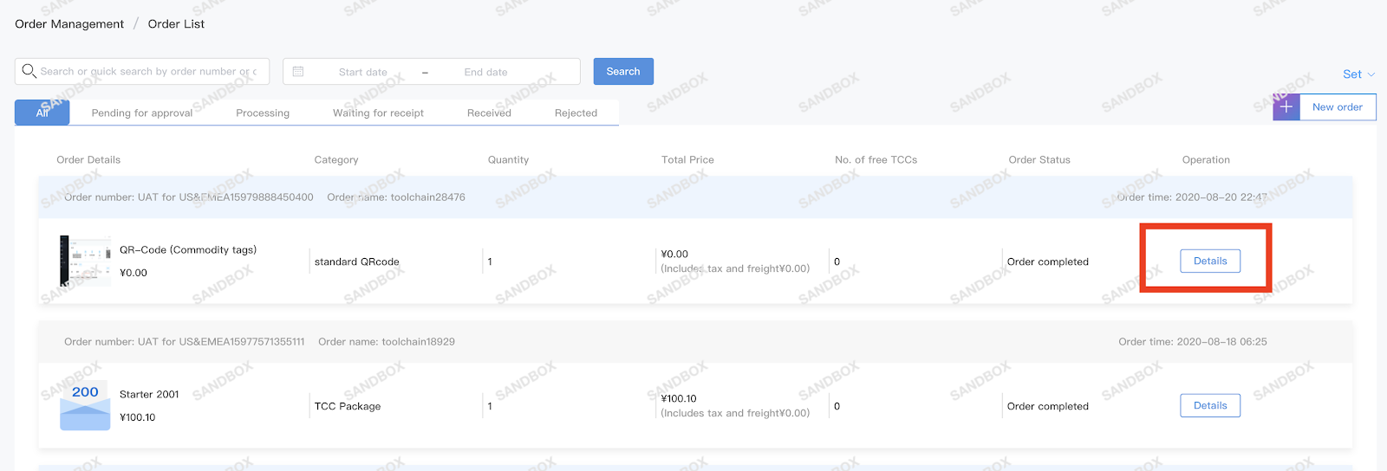Click the Starter 2001 product name
Image resolution: width=1387 pixels, height=471 pixels.
click(x=149, y=394)
